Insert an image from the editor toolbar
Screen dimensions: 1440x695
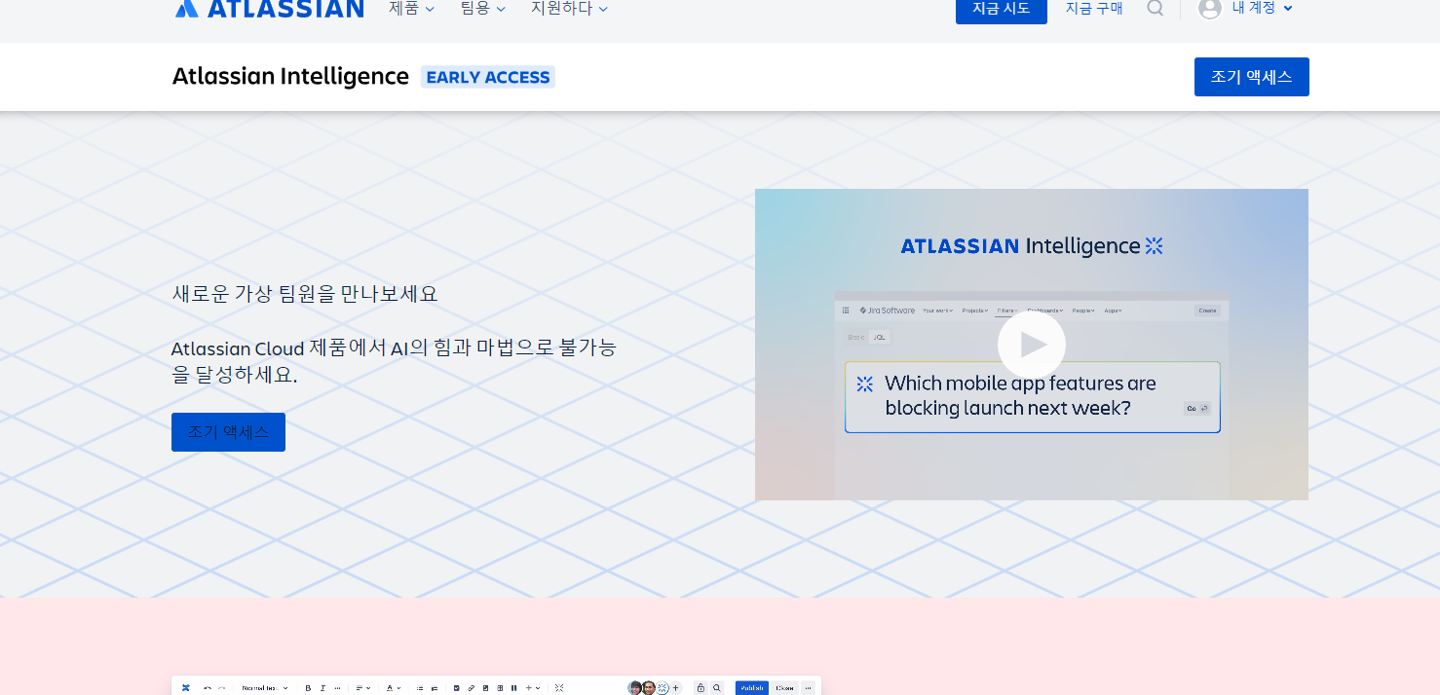[485, 688]
